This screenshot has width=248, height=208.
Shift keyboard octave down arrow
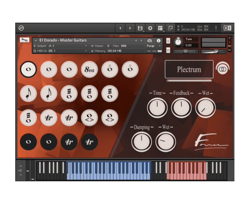[21, 175]
